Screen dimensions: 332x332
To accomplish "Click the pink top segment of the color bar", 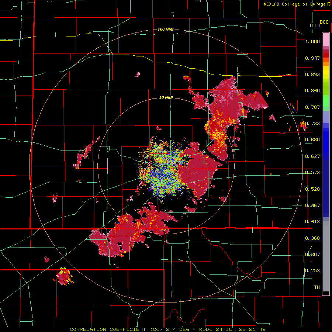I will point(326,39).
